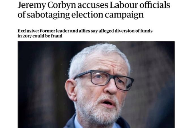Click the word 'fraud' in the subheading
The height and width of the screenshot is (128, 192).
[x=57, y=36]
